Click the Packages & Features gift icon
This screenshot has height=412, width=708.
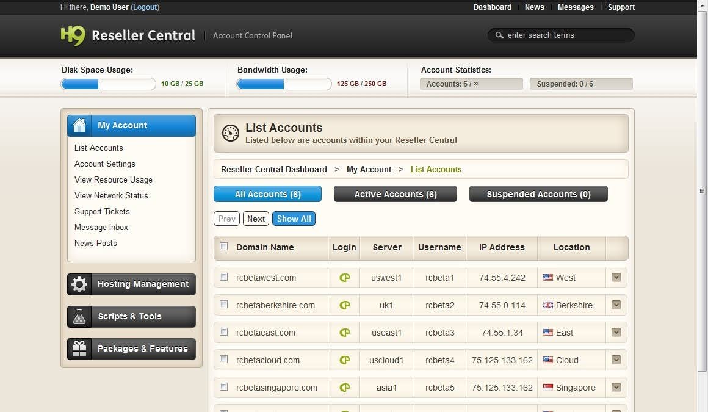click(79, 349)
